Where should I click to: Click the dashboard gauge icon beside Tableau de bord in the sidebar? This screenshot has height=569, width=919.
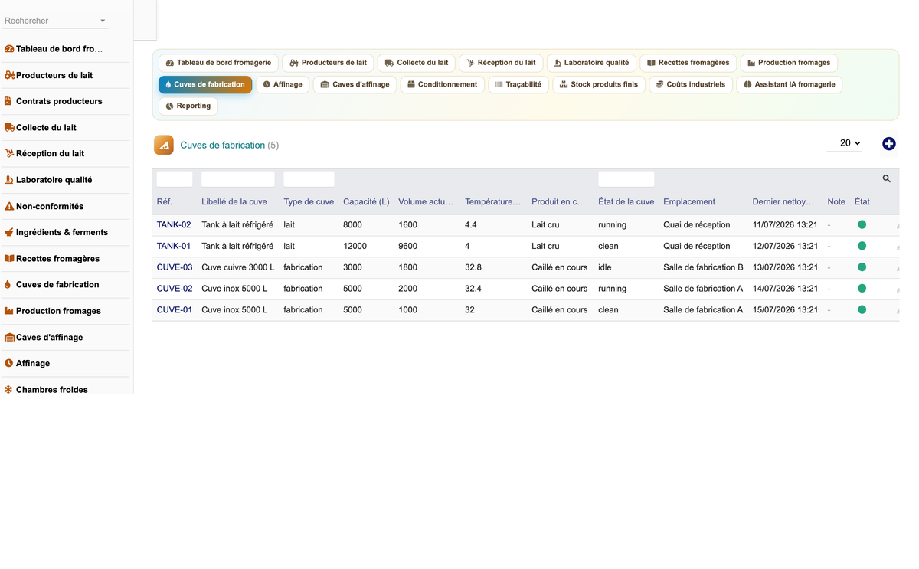pos(9,49)
